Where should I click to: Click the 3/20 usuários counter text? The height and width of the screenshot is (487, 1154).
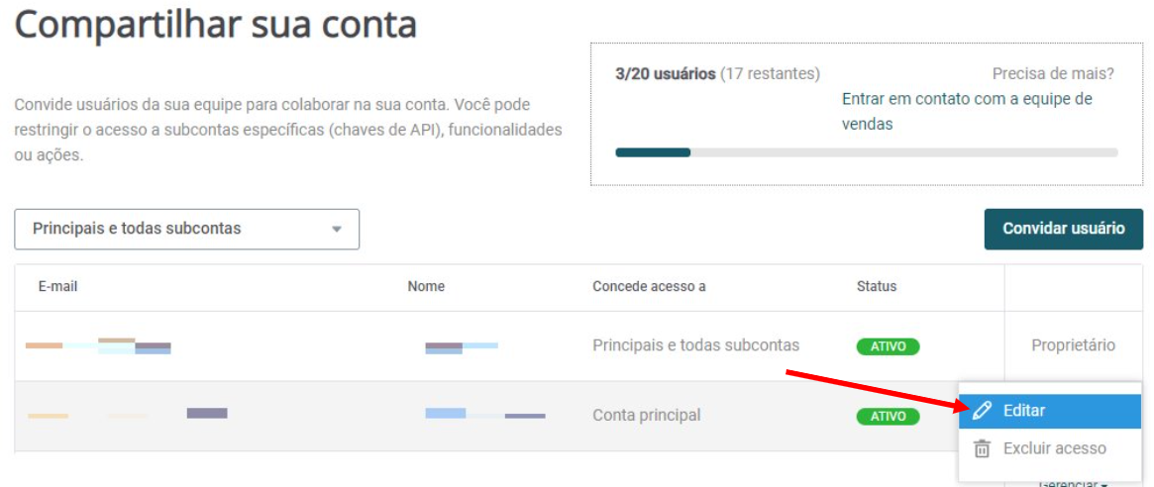coord(665,74)
